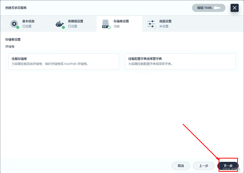Click the 基本信息 gear icon
244x173 pixels.
(x=14, y=24)
